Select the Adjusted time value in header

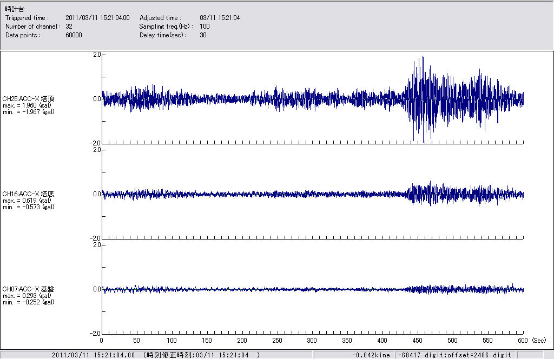[220, 18]
